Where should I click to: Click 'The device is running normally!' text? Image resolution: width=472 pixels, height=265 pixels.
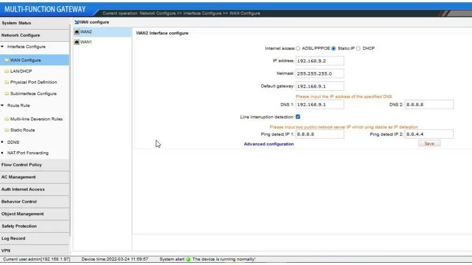pyautogui.click(x=224, y=259)
